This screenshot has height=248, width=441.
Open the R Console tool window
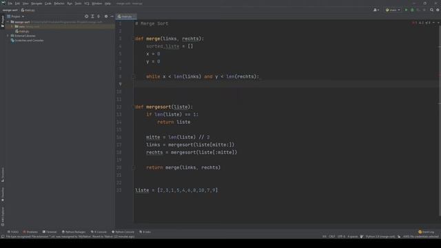99,232
